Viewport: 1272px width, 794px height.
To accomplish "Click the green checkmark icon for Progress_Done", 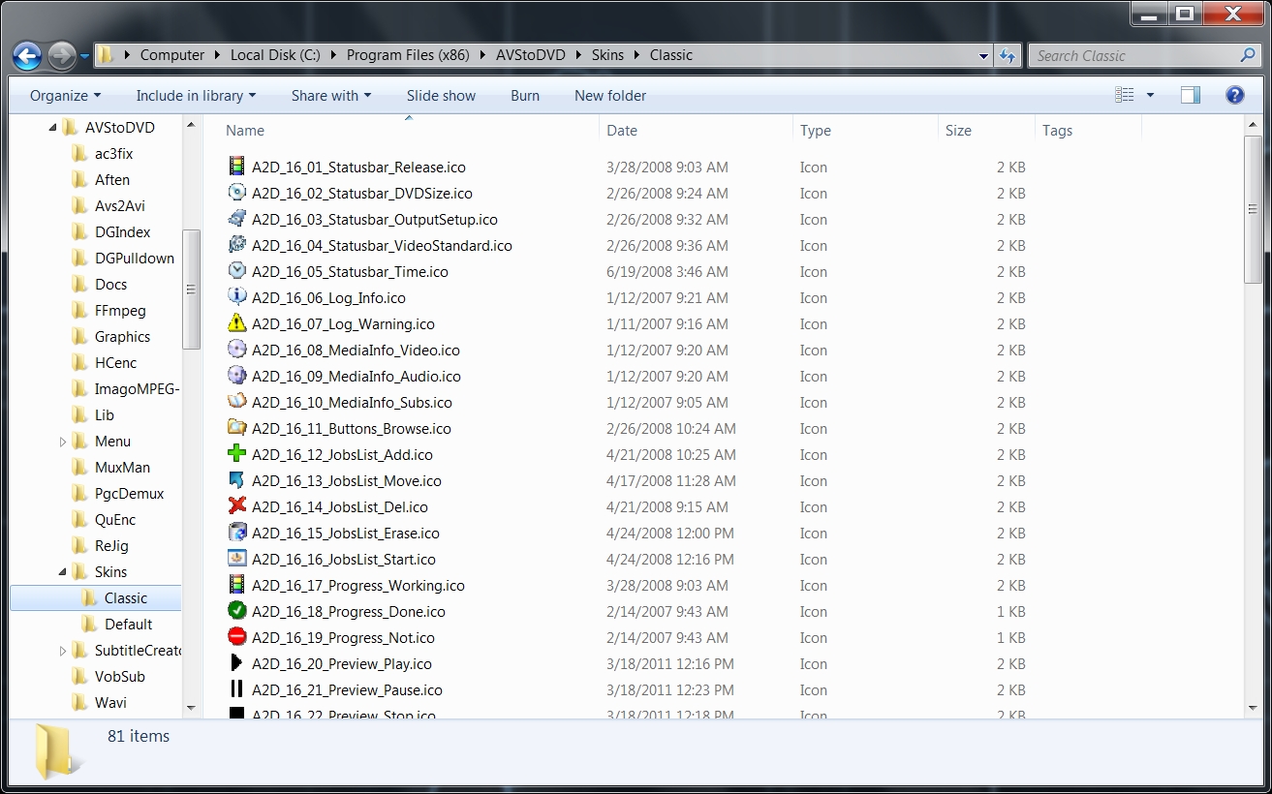I will point(236,611).
